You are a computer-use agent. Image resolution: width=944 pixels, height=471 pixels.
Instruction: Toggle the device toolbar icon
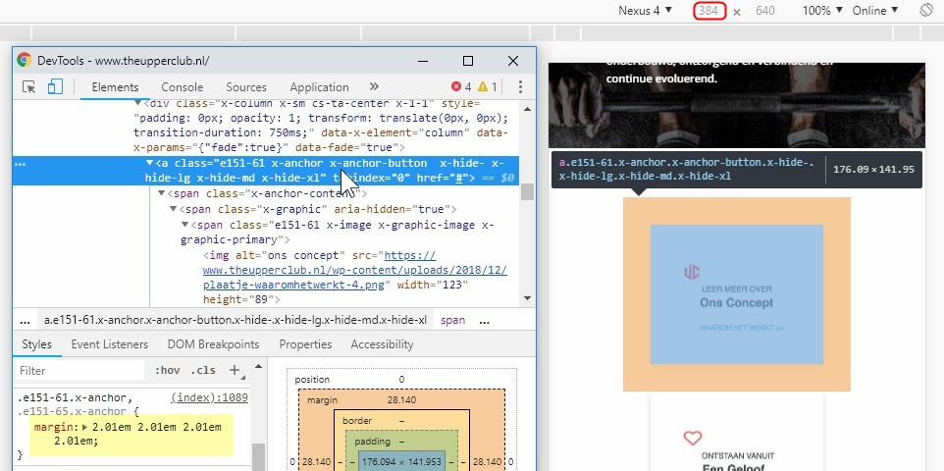tap(55, 86)
